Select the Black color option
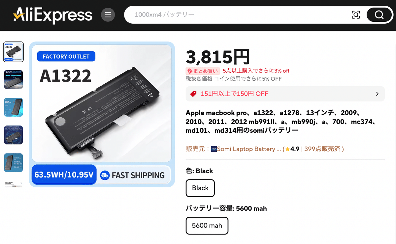The image size is (396, 244). 200,188
